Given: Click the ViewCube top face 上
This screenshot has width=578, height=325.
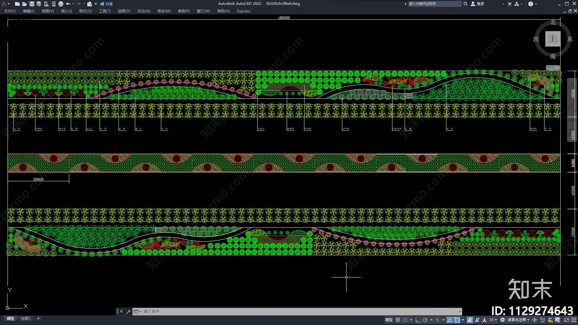Looking at the screenshot, I should (x=553, y=39).
